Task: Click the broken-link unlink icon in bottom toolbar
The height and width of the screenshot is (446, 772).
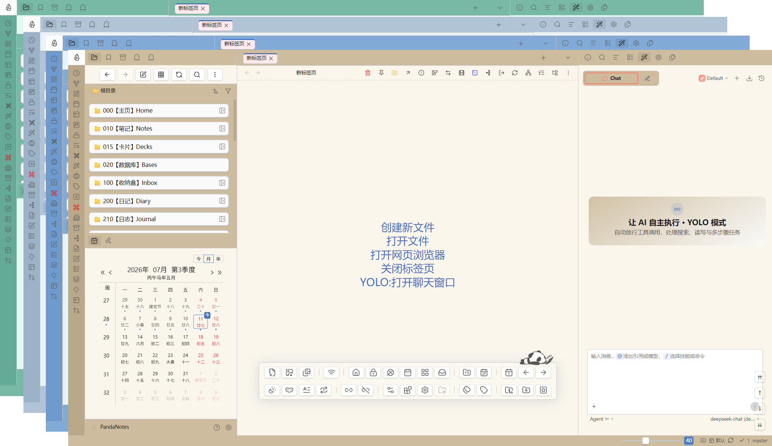Action: [366, 390]
